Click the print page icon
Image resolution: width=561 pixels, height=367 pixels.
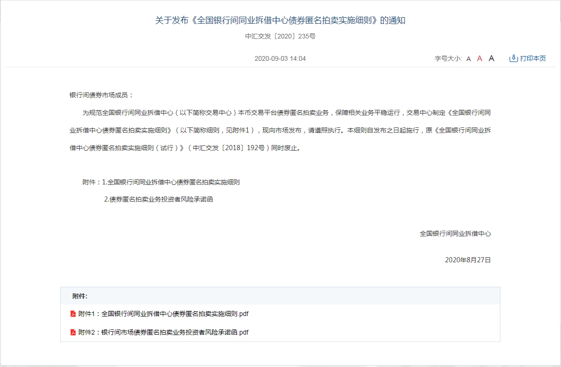click(x=513, y=58)
